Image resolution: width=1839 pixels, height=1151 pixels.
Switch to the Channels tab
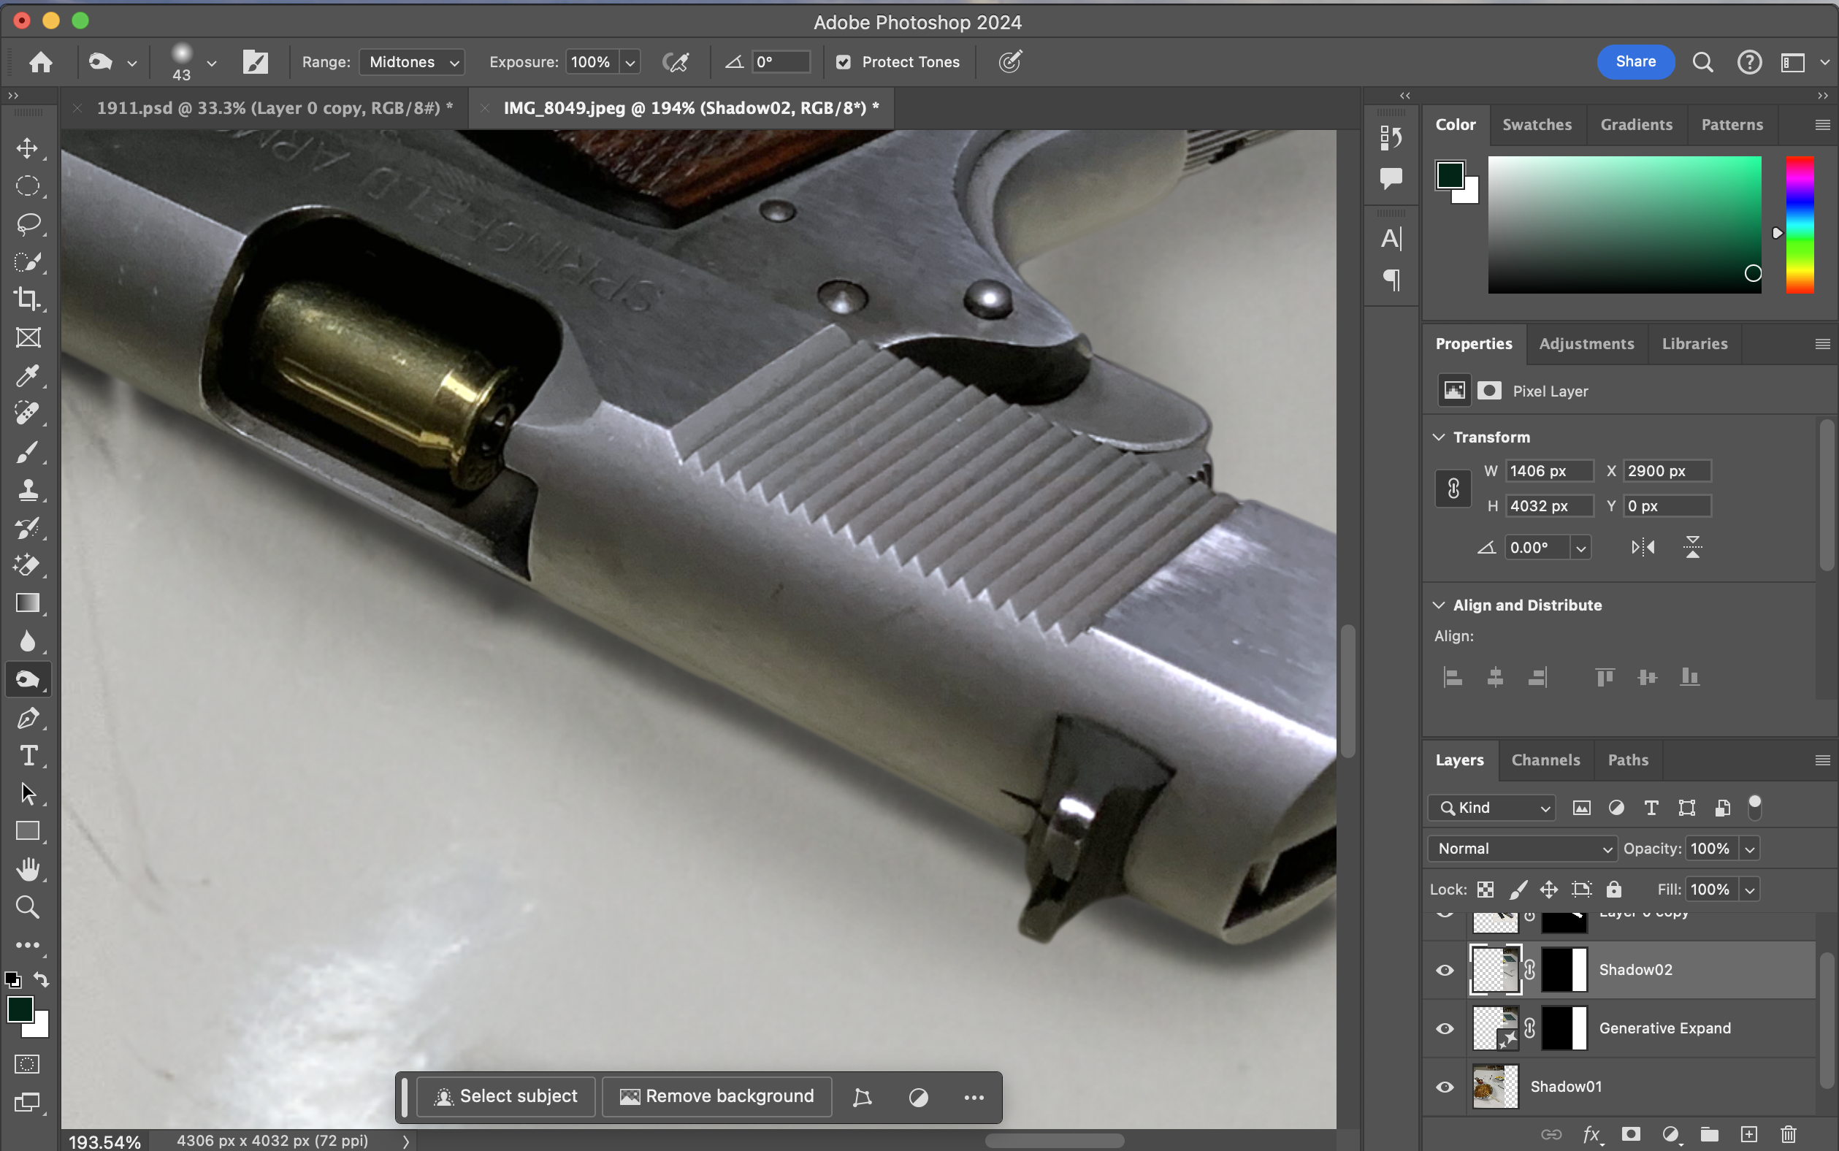click(1545, 760)
